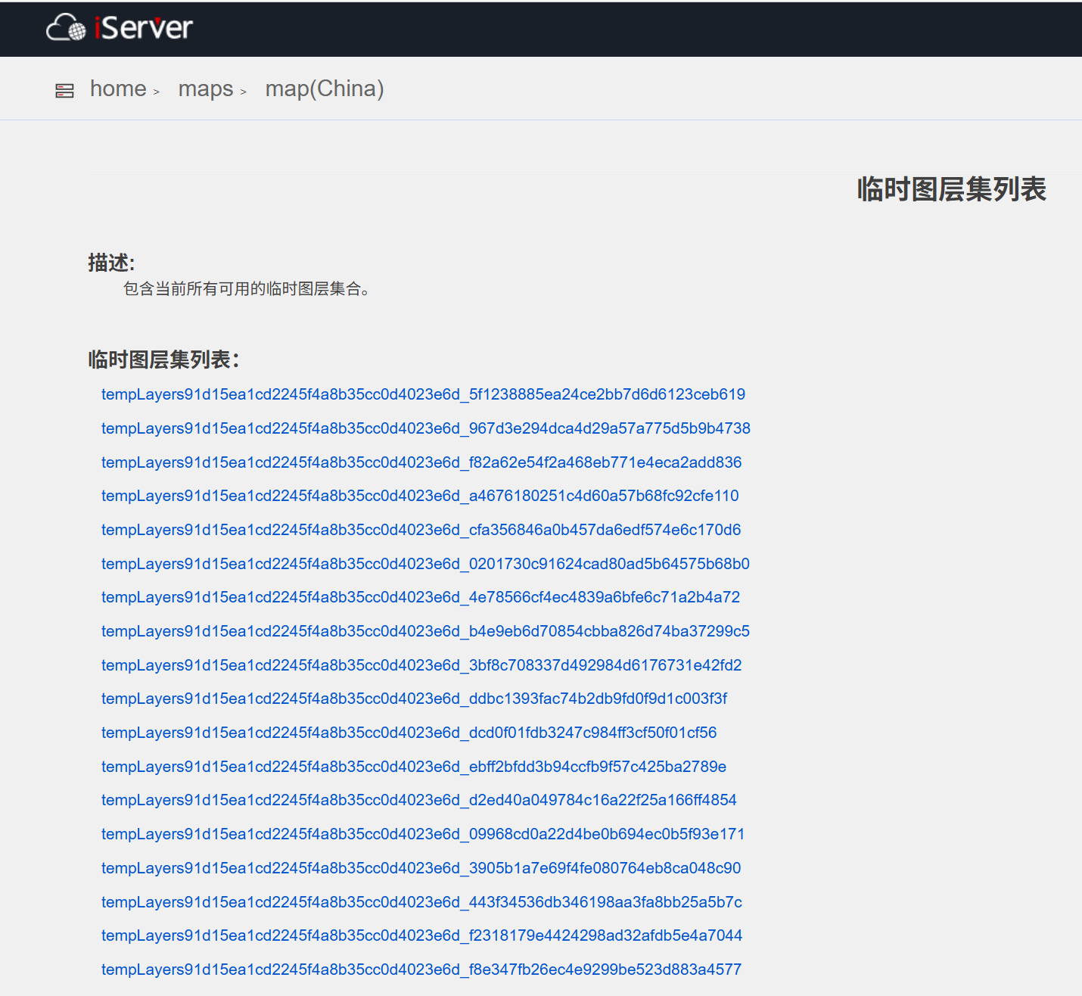Click the iServer logo
Viewport: 1082px width, 996px height.
[x=120, y=28]
